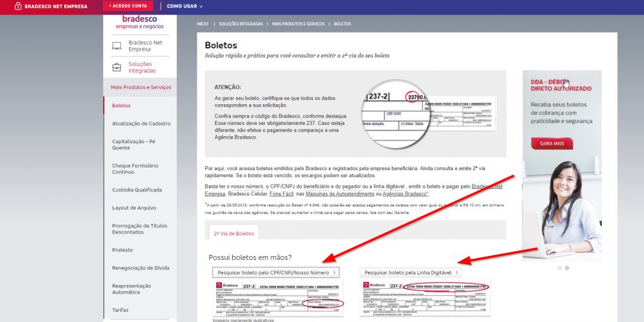Go to Início breadcrumb
Image resolution: width=644 pixels, height=322 pixels.
pos(203,24)
